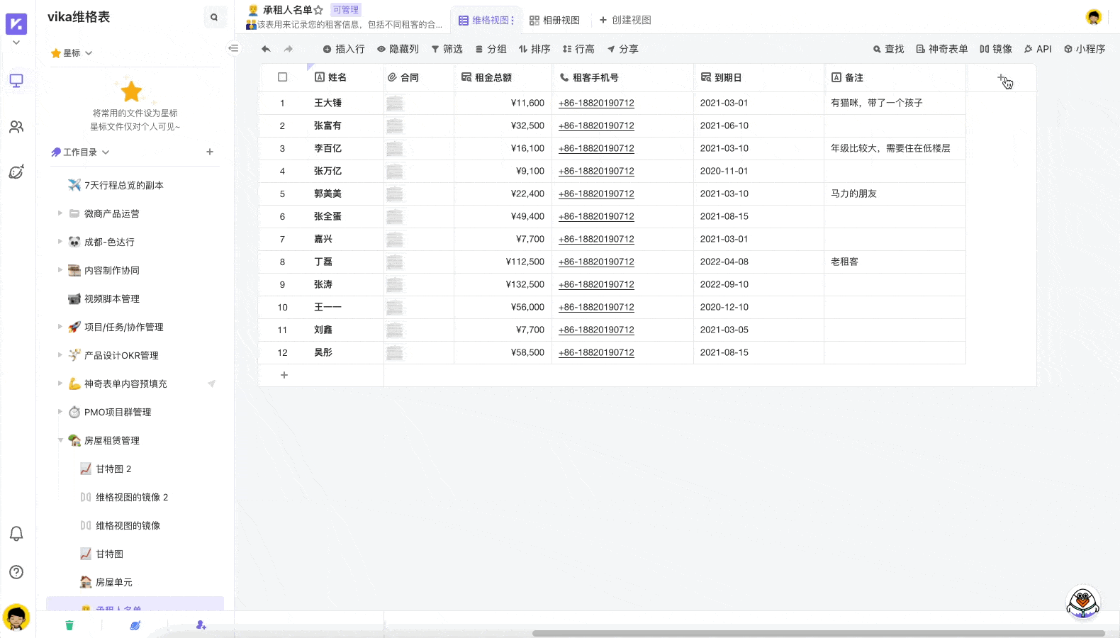Screen dimensions: 1120x638
Task: Open the help question mark icon
Action: click(16, 572)
